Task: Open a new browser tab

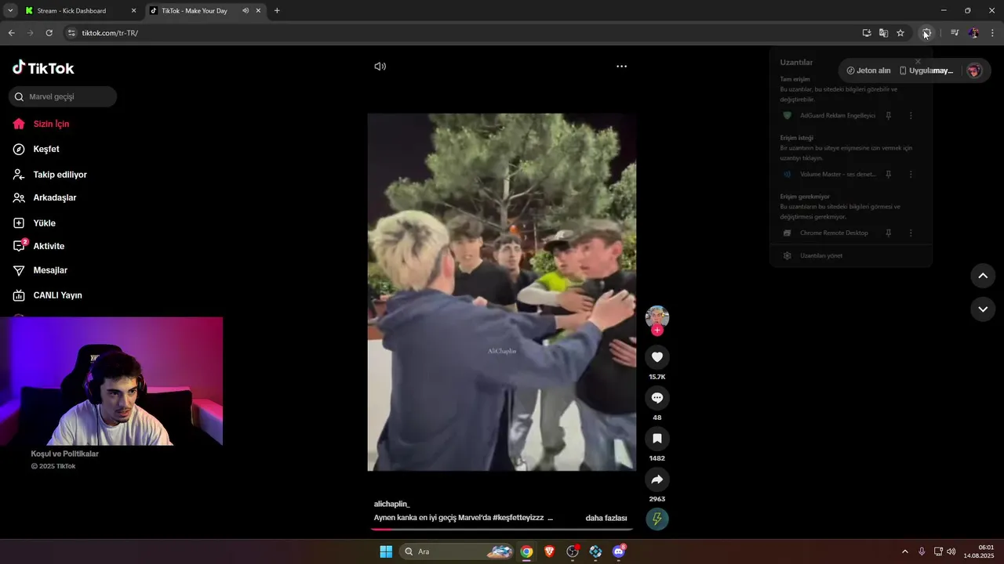Action: [277, 11]
